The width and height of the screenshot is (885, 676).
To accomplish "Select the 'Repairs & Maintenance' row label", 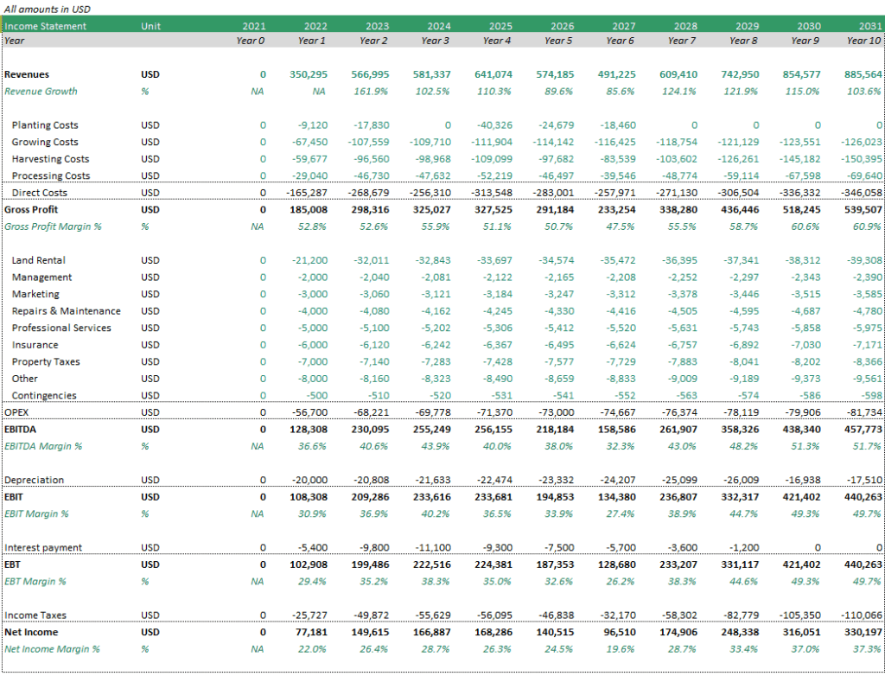I will [66, 312].
